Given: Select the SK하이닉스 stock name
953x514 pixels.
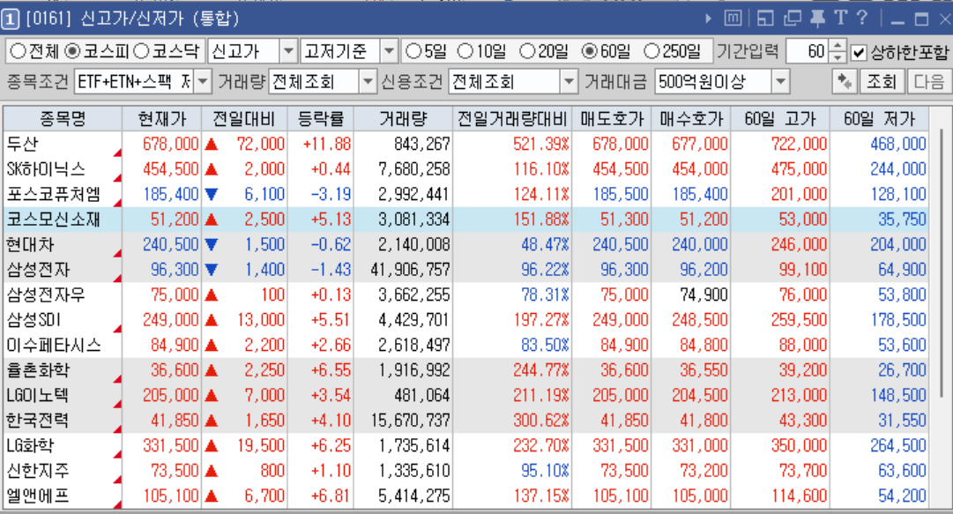Looking at the screenshot, I should click(46, 169).
